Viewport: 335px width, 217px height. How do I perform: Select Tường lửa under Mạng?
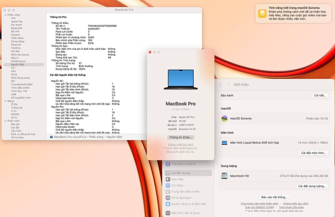pos(17,108)
